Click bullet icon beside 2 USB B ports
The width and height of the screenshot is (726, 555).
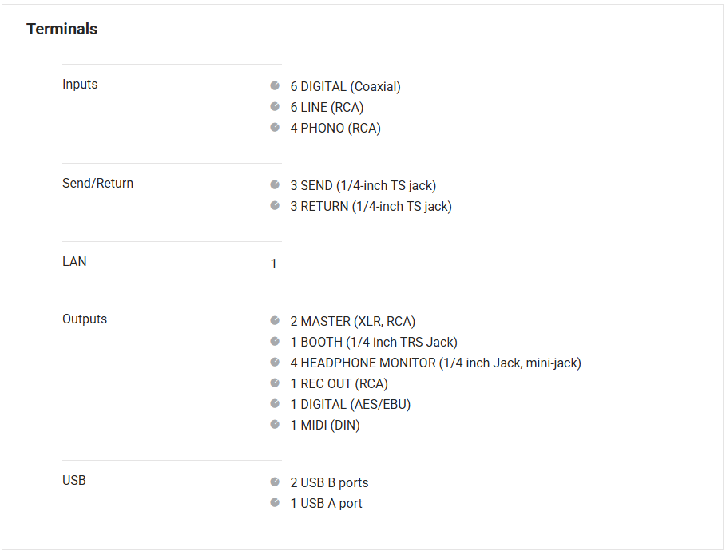(x=275, y=482)
